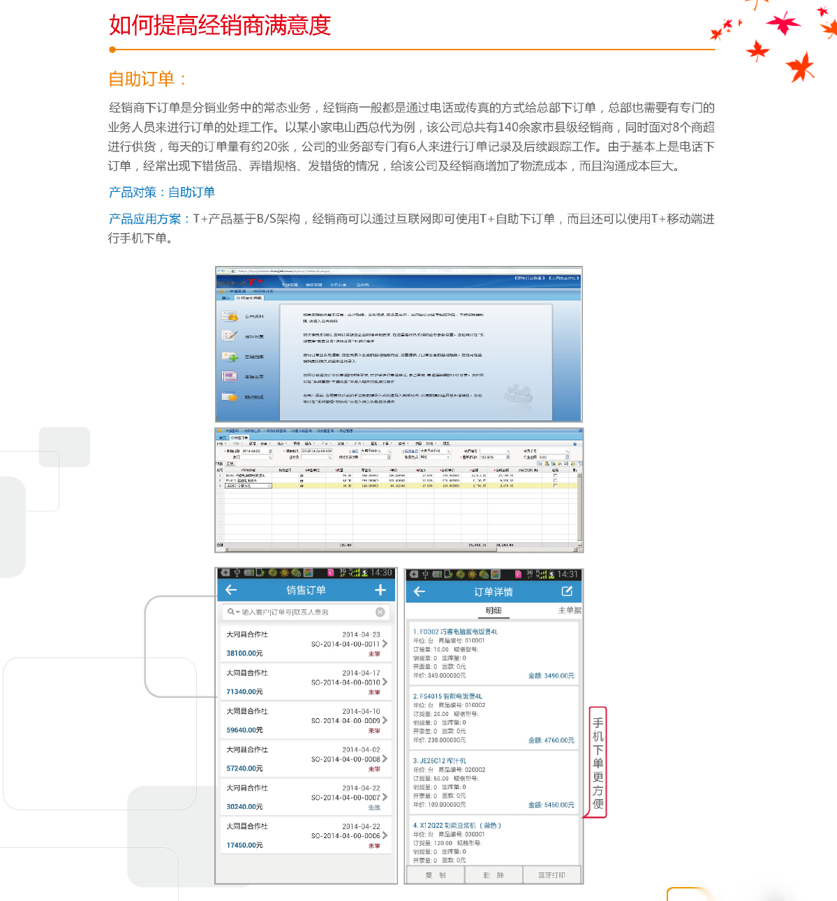Click the 单据设置 icon in sidebar
Viewport: 837px width, 901px height.
tap(230, 377)
